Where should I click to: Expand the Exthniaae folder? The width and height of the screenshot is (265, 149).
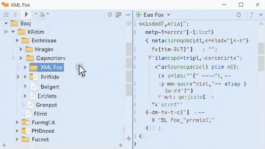[x=17, y=41]
